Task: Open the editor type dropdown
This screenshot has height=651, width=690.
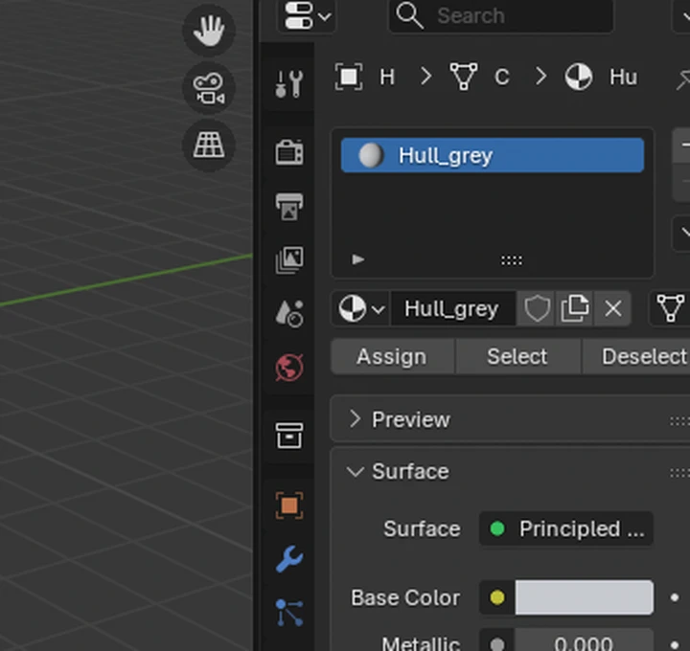Action: pos(307,16)
